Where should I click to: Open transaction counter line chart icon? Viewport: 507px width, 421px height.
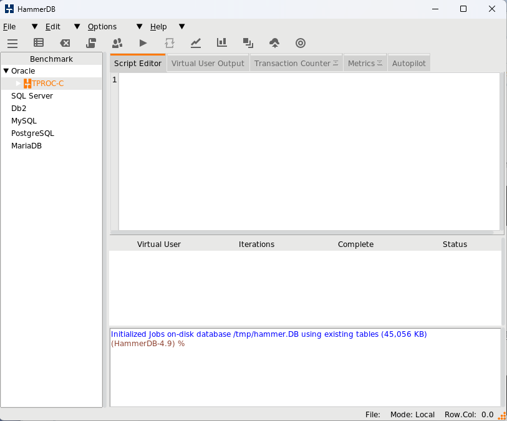[x=196, y=42]
